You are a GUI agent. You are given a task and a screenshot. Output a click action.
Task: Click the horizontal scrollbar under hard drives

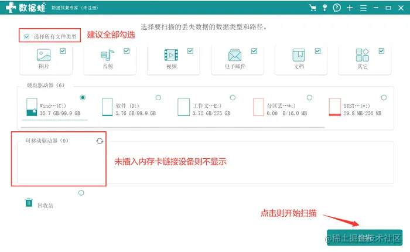coord(173,128)
